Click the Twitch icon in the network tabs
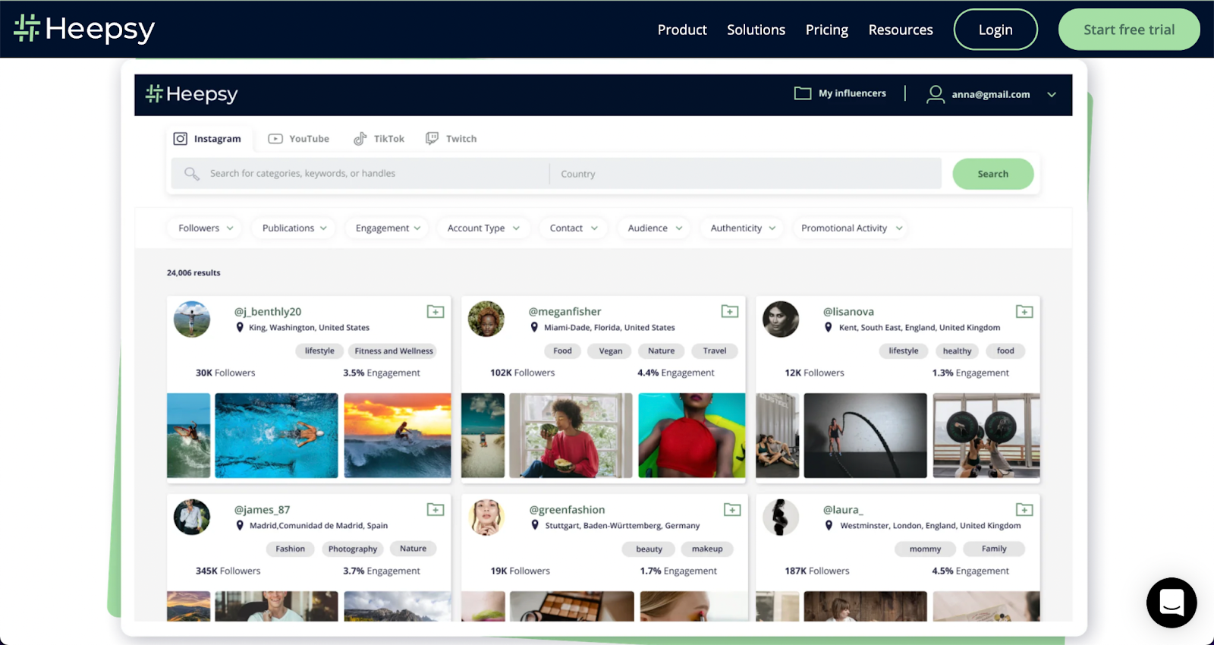The height and width of the screenshot is (645, 1214). coord(432,138)
